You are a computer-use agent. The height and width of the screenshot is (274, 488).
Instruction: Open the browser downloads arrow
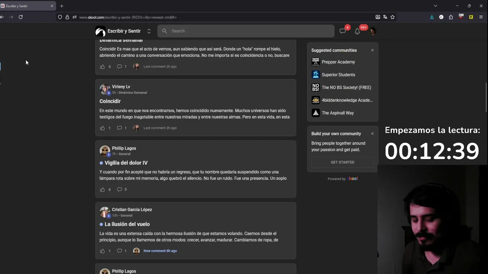point(432,17)
